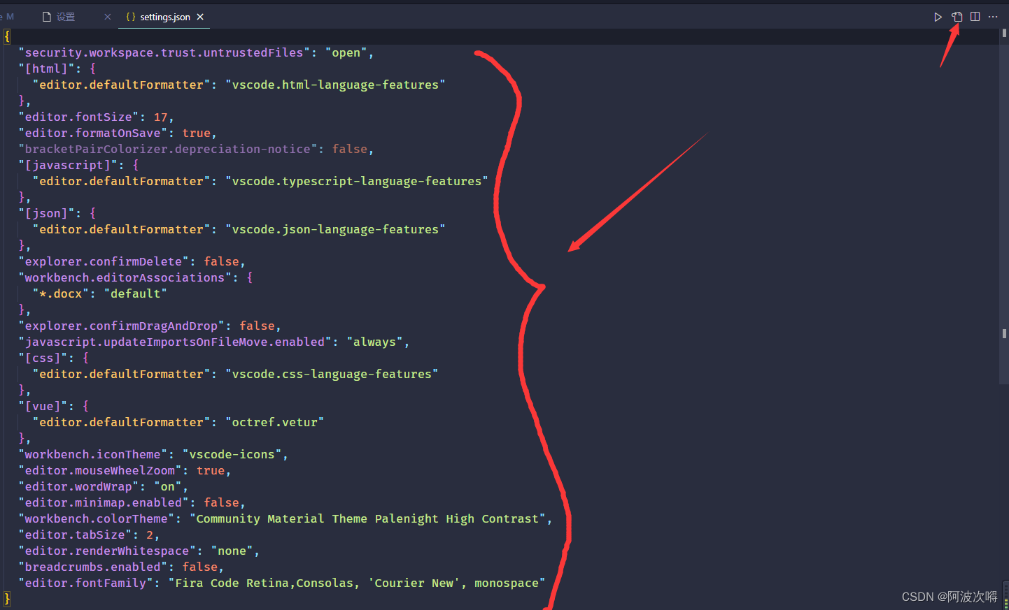Click the "[css]" key line
The height and width of the screenshot is (610, 1009).
(x=43, y=358)
